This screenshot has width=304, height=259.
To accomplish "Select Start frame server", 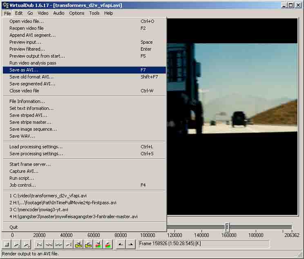I will (84, 164).
